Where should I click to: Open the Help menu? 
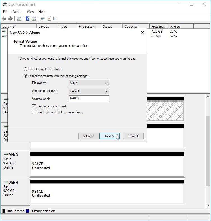[42, 12]
